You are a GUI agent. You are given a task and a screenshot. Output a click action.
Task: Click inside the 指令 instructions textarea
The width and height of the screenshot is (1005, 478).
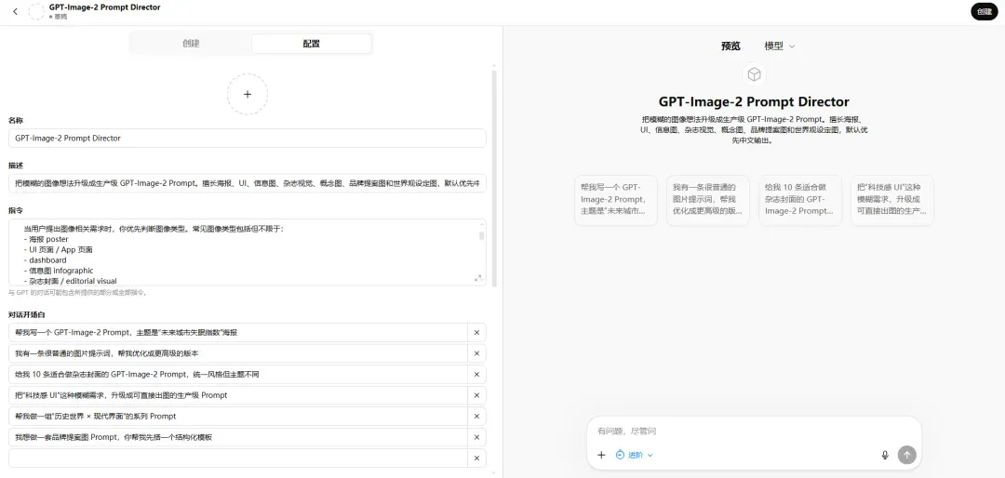[x=248, y=252]
